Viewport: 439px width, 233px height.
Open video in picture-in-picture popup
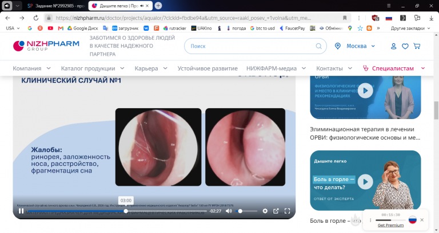[276, 211]
